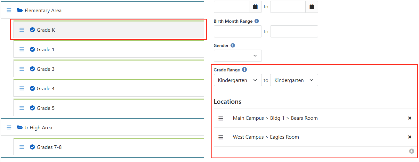Click the Grades 7-8 check circle icon
This screenshot has height=162, width=419.
click(x=32, y=147)
